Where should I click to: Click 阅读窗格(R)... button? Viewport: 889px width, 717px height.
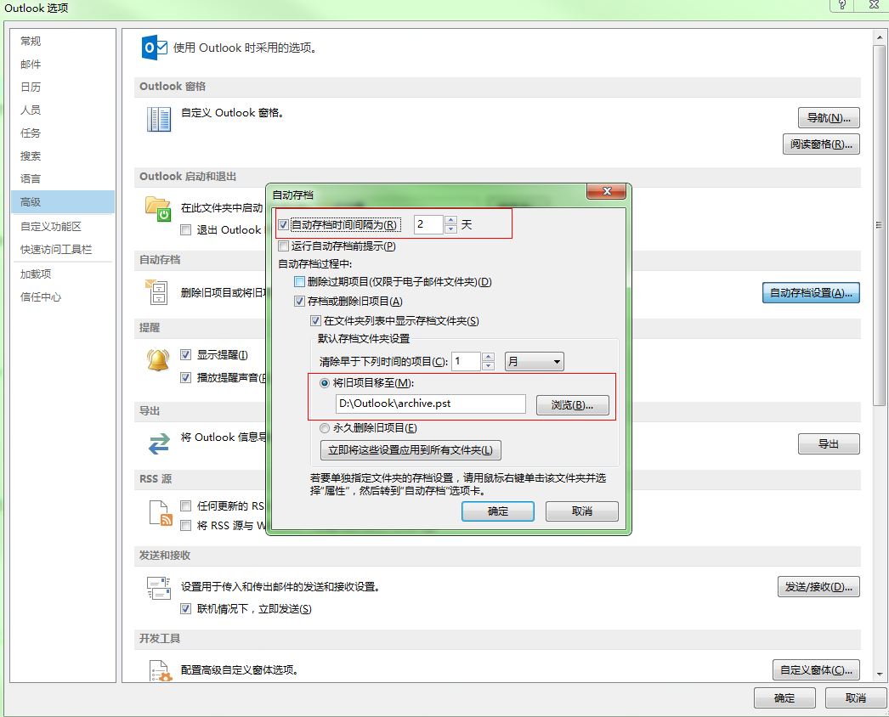(x=821, y=144)
